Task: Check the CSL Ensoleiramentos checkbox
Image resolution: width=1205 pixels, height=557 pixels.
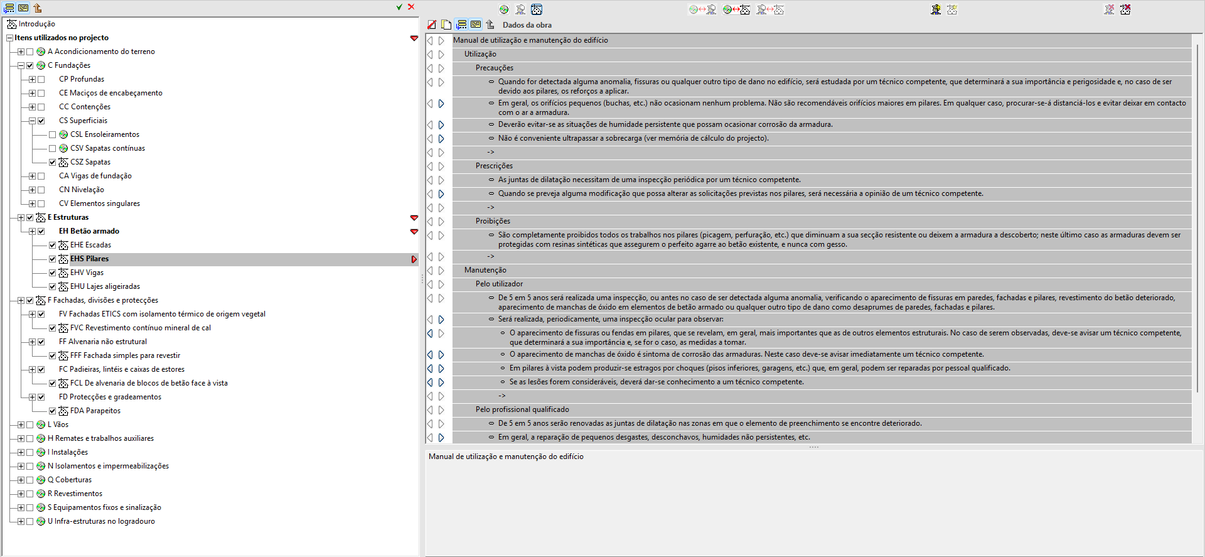Action: [53, 134]
